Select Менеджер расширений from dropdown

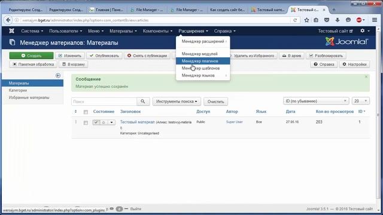203,41
